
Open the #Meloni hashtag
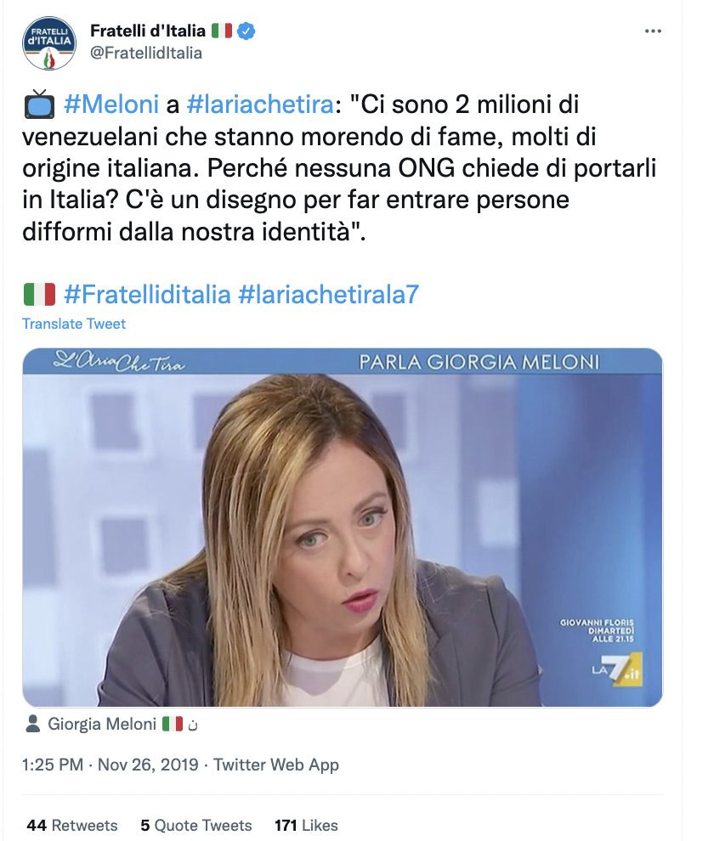(x=111, y=104)
